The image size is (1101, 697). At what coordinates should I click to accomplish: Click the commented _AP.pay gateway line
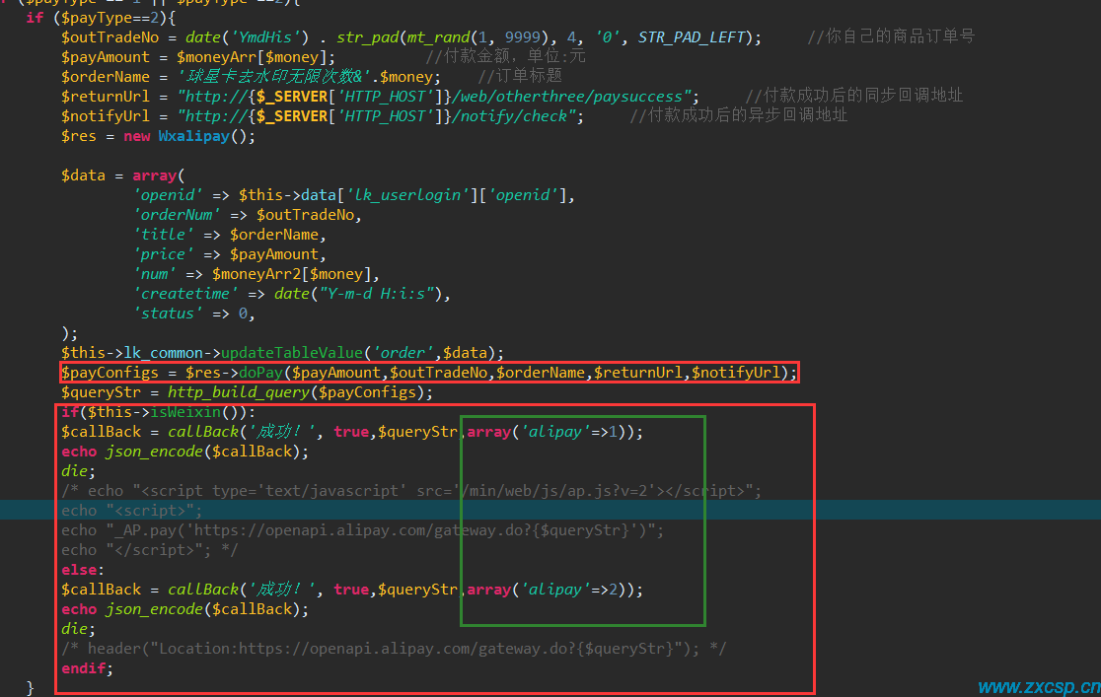click(x=362, y=530)
